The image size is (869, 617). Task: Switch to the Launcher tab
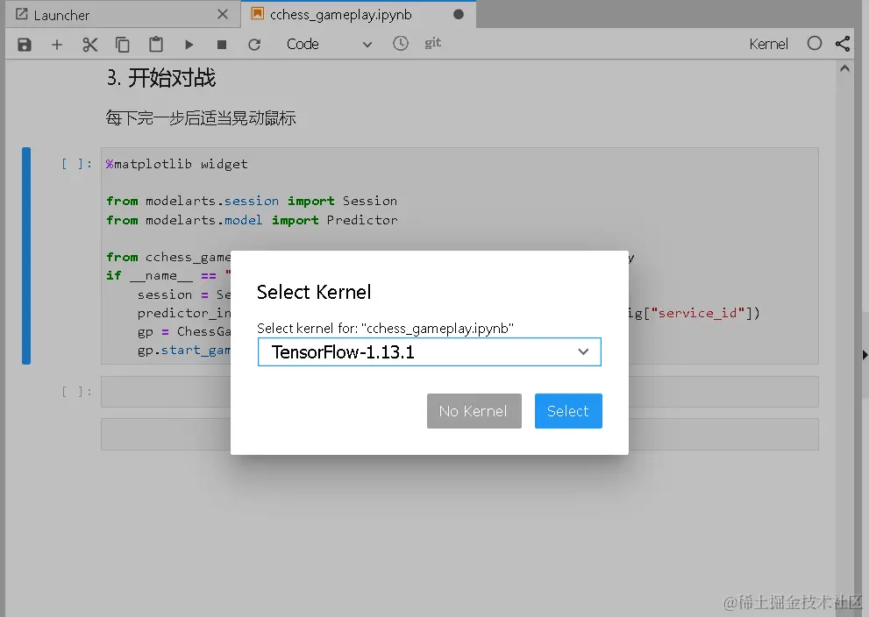click(x=123, y=14)
